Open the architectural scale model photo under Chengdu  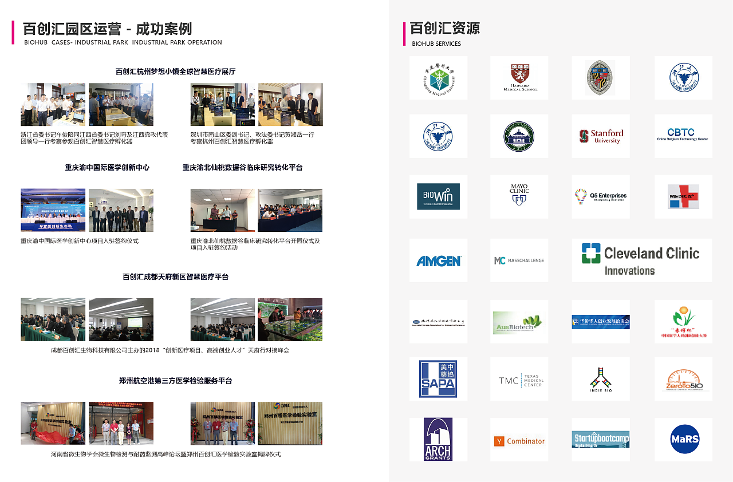coord(290,319)
